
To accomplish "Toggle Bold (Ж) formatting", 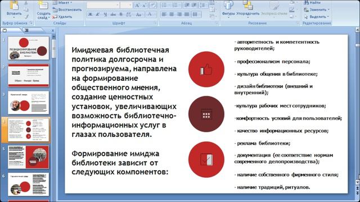I will coord(90,15).
